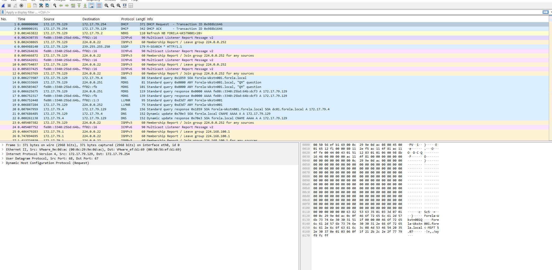Image resolution: width=552 pixels, height=270 pixels.
Task: Select packet 13, the DNS SOA query
Action: 274,78
